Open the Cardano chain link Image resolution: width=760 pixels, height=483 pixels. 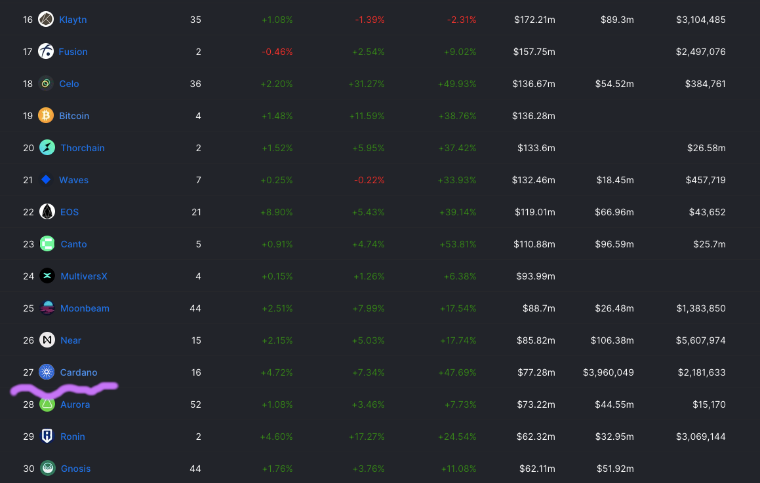click(79, 372)
